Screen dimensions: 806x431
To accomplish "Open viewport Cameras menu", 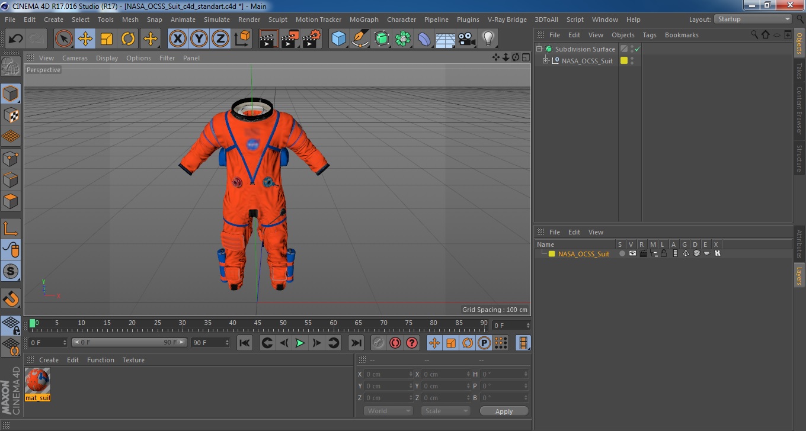I will tap(75, 58).
